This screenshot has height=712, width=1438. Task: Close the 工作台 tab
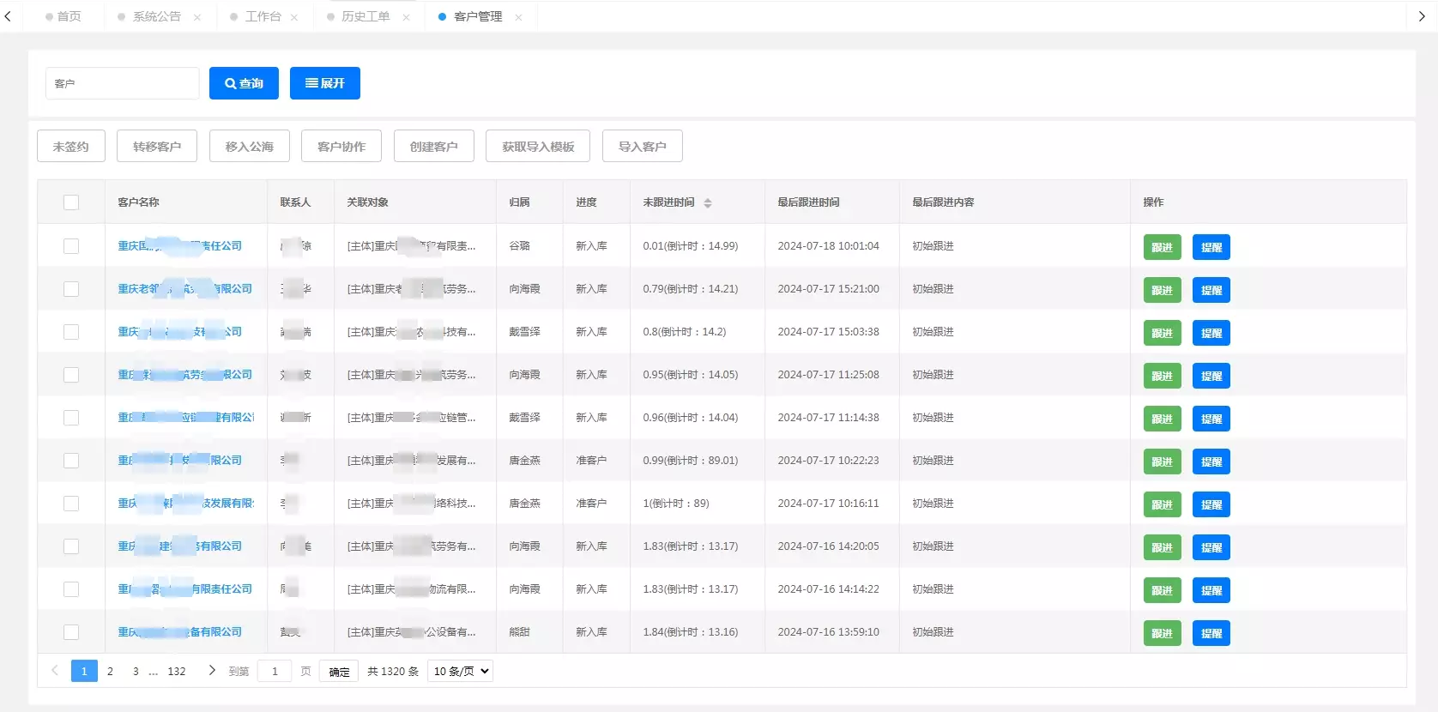pyautogui.click(x=294, y=17)
